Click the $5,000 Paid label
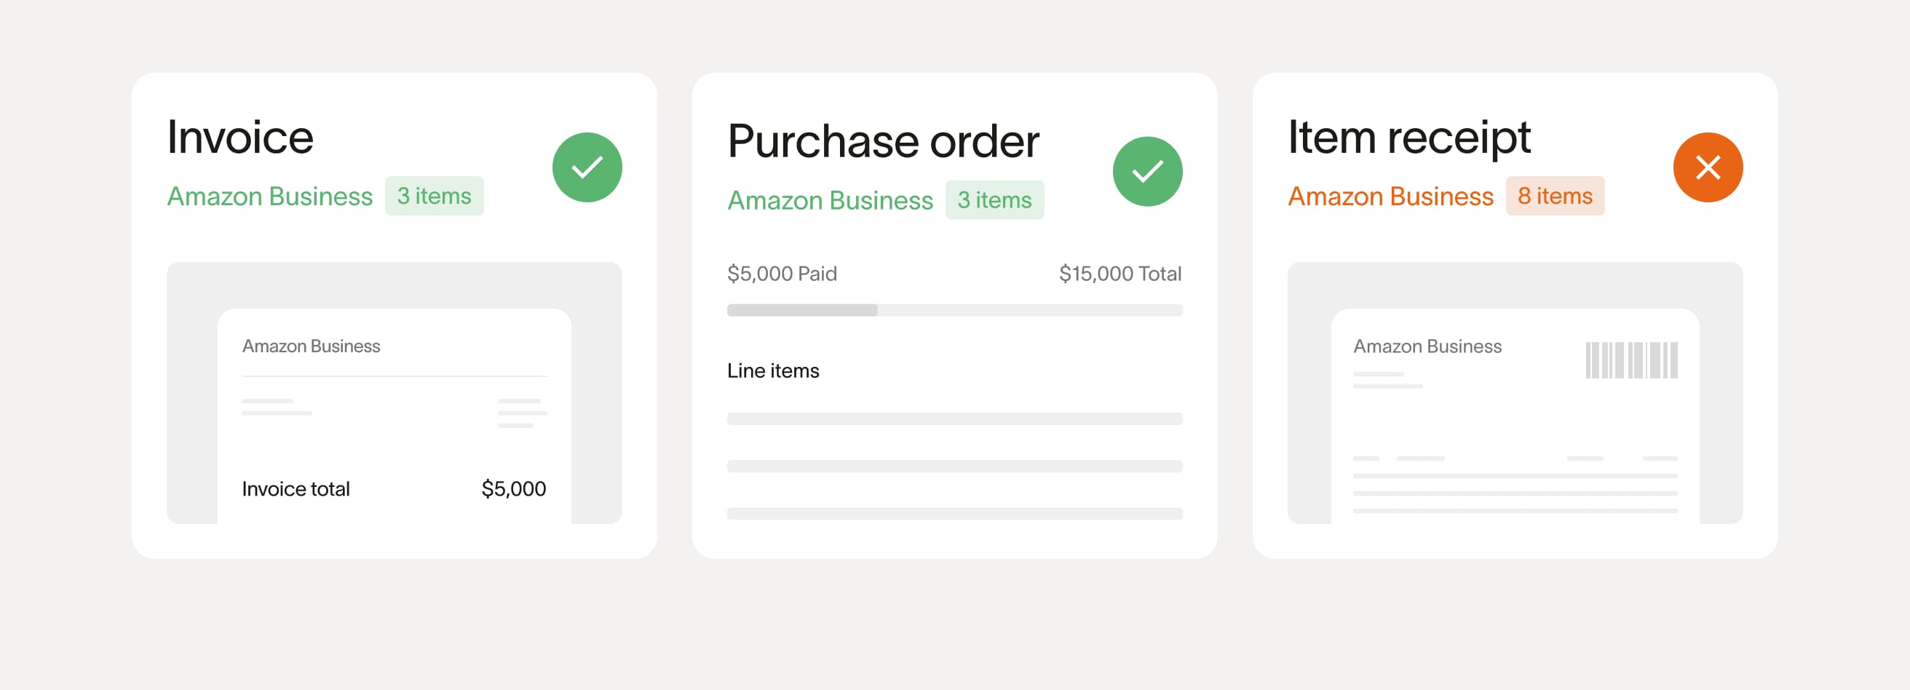1910x690 pixels. (x=782, y=274)
